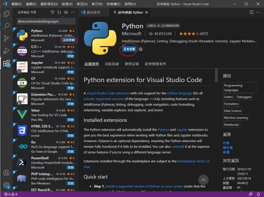Open extensions panel more actions menu
Screen dimensions: 264x197
pos(72,12)
